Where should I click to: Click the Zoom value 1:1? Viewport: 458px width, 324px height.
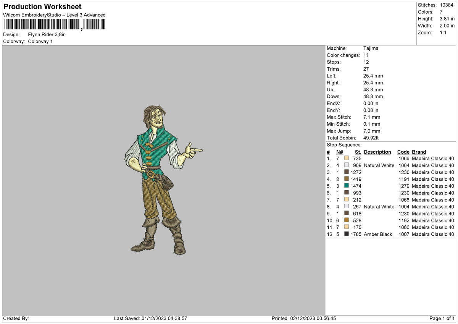444,32
